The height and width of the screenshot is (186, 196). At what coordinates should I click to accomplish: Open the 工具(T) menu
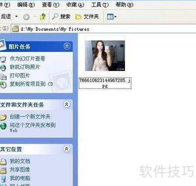pyautogui.click(x=100, y=5)
